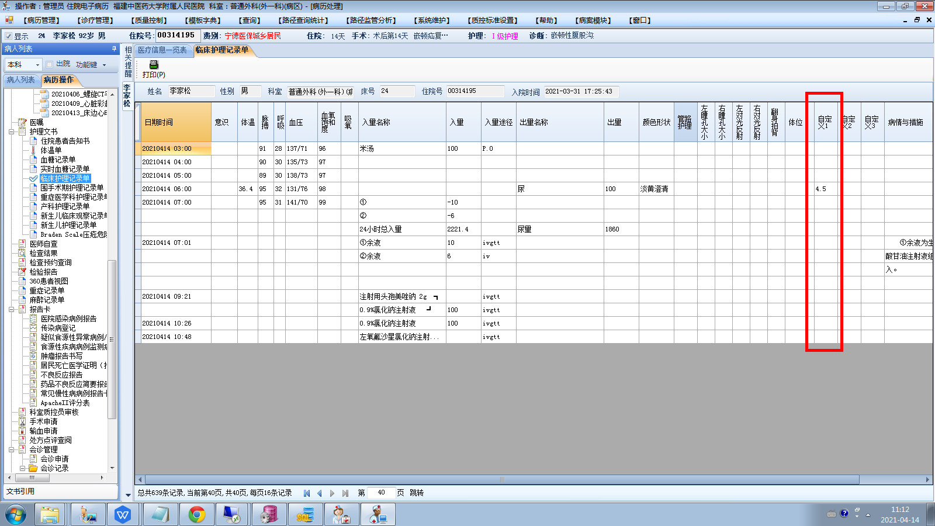Open the 病历管理 menu
The height and width of the screenshot is (526, 935).
click(41, 20)
